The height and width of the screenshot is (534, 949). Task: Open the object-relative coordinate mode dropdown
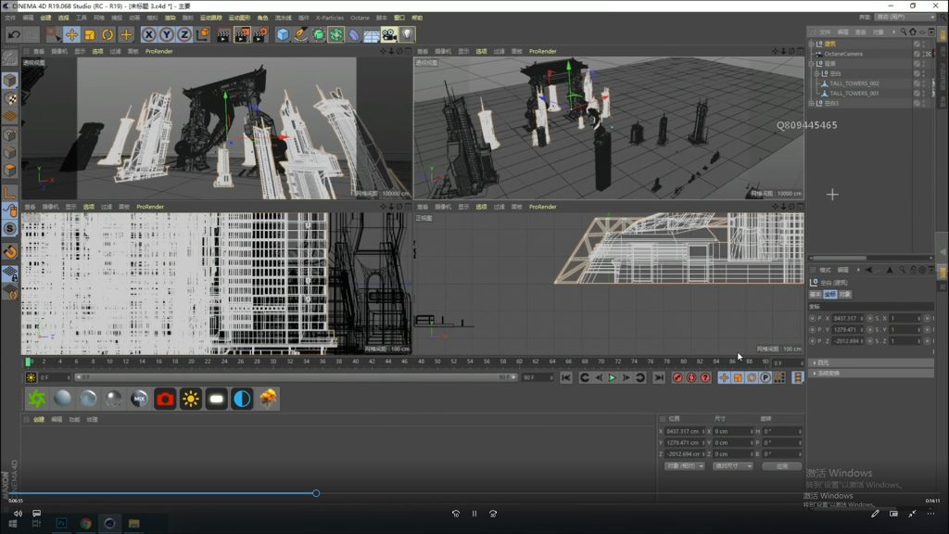click(x=685, y=466)
